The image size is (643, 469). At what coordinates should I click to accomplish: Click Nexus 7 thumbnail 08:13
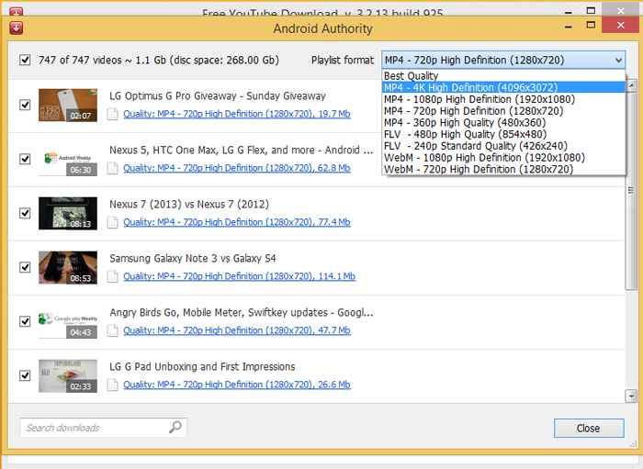point(68,214)
